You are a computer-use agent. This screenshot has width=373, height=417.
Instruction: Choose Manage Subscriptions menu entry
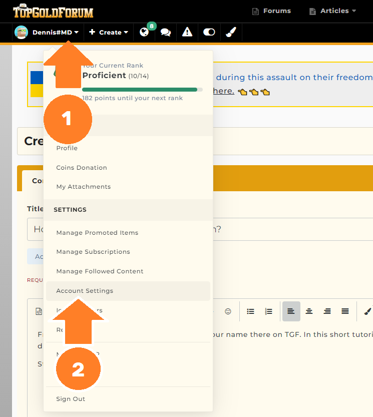tap(93, 252)
